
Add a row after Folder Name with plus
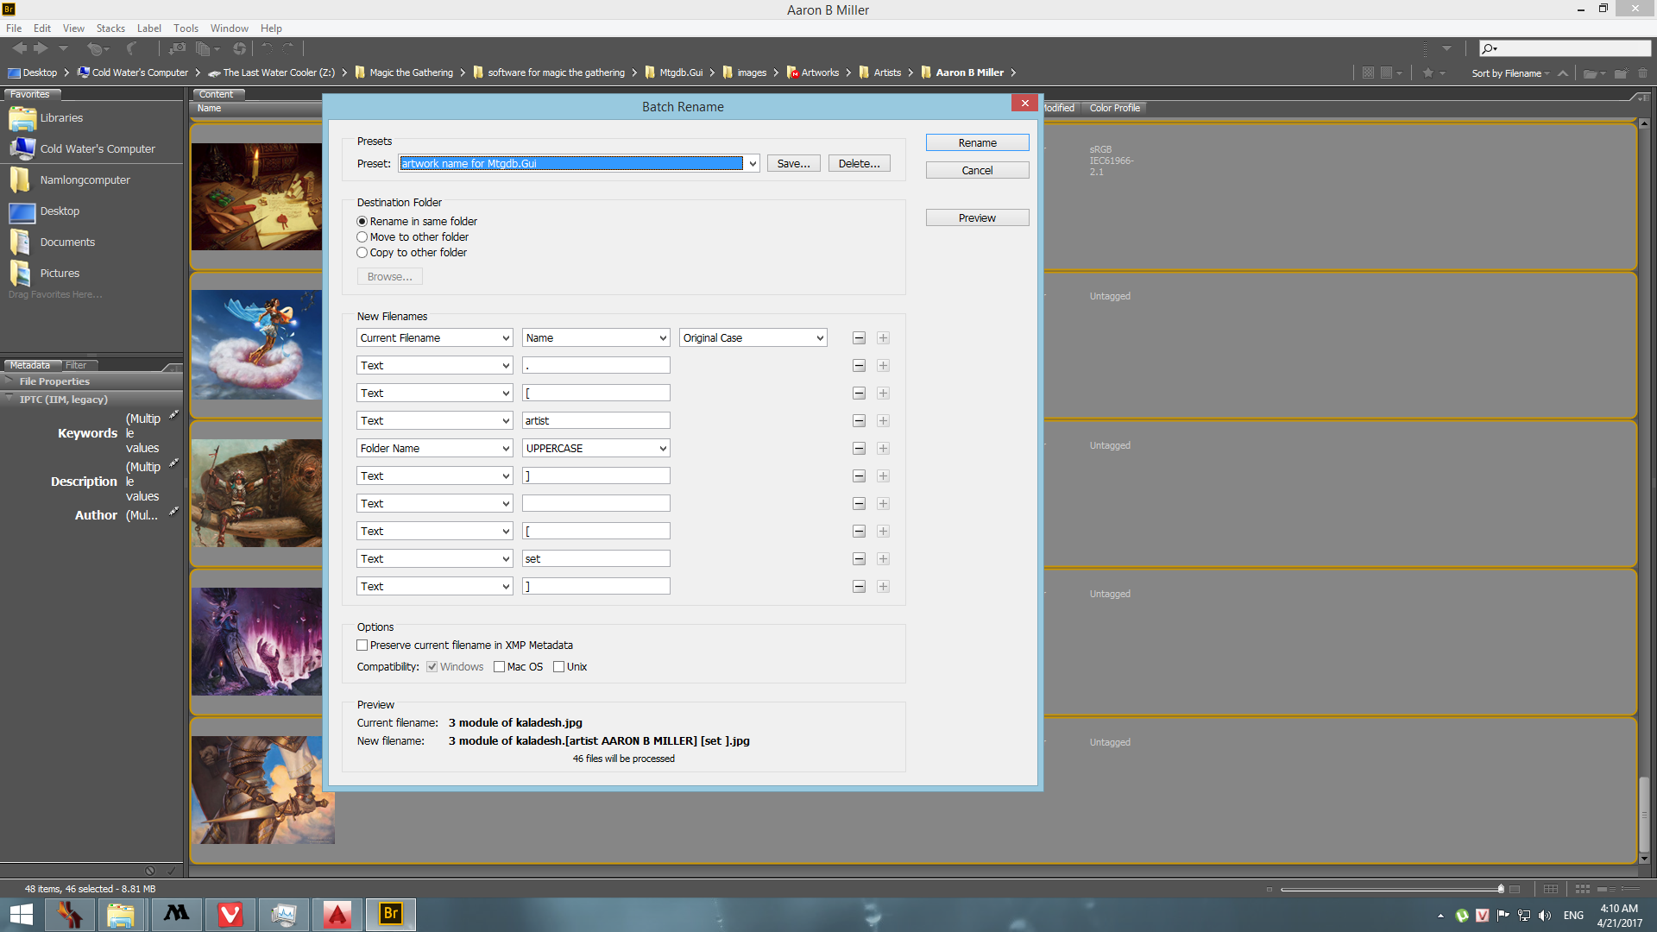pos(883,449)
